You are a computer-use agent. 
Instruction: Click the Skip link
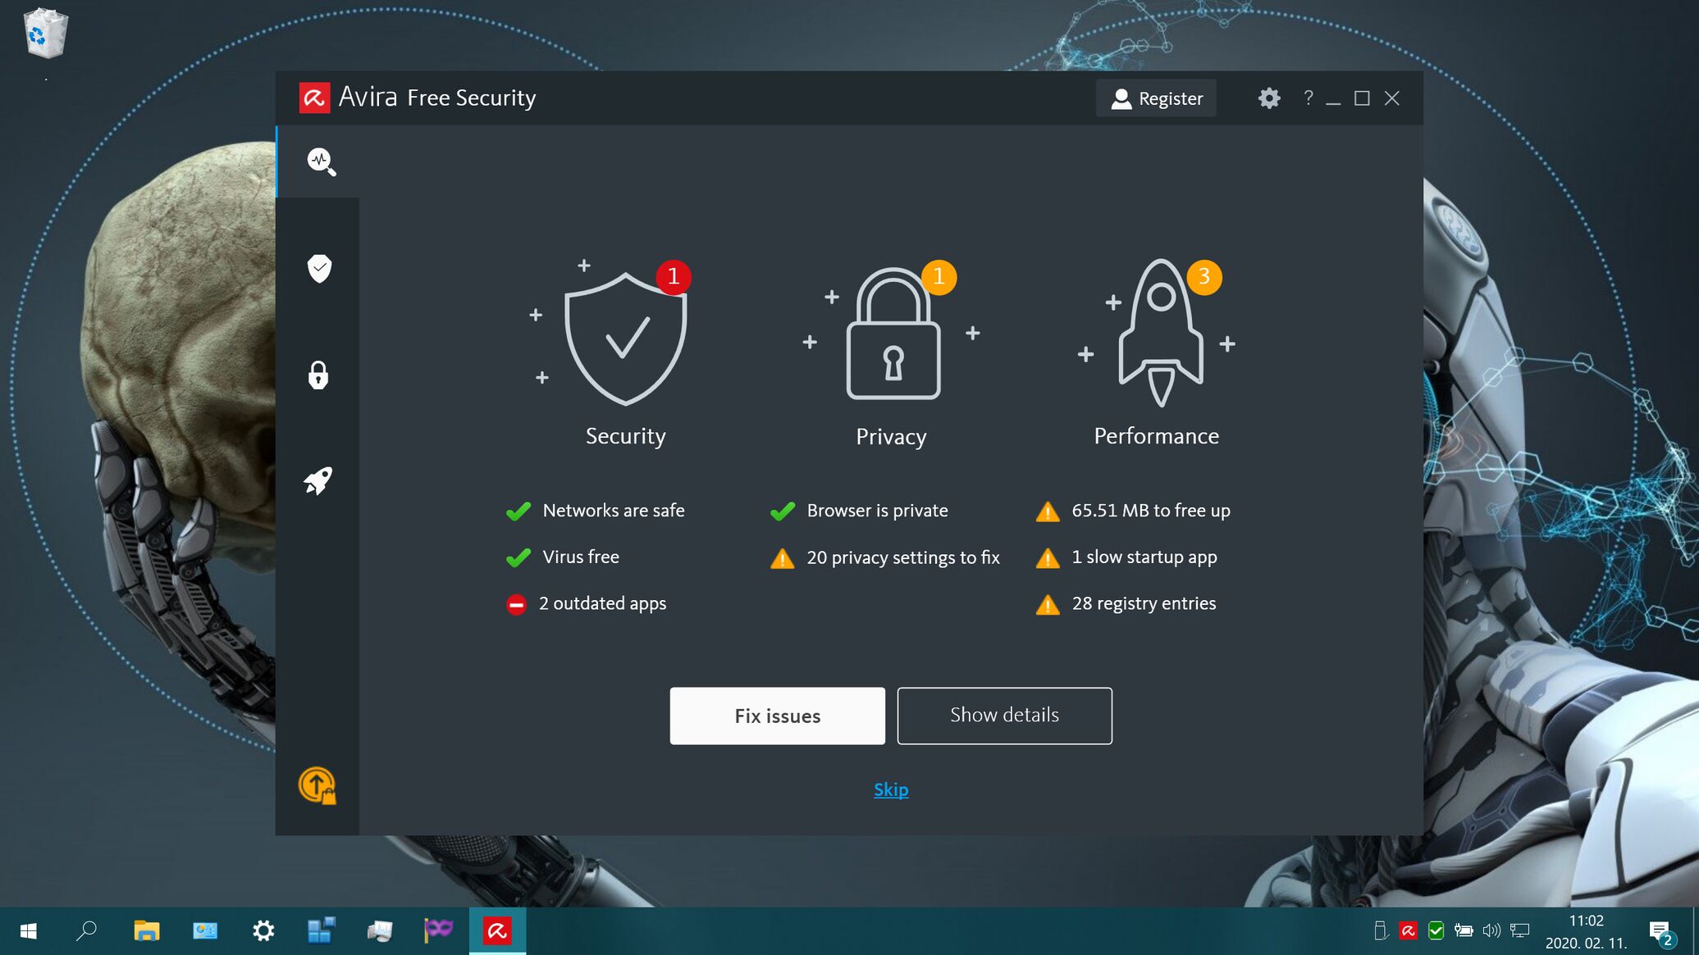(891, 789)
